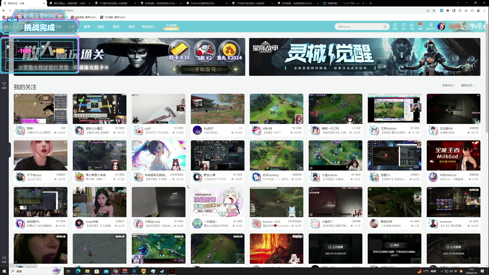Open Big茄子 PUBG stream thumbnail

click(217, 109)
